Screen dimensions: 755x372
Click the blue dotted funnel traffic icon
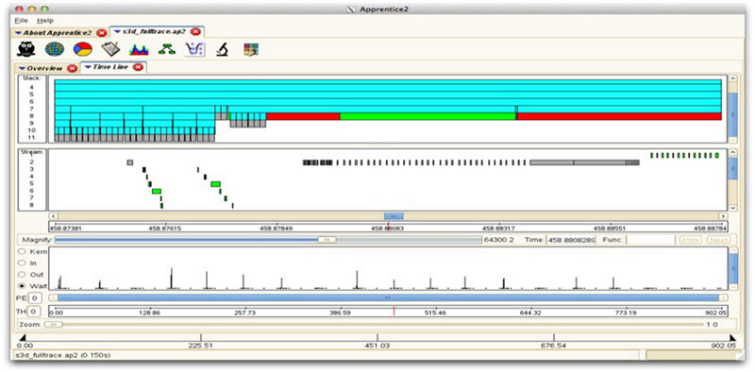tap(195, 49)
